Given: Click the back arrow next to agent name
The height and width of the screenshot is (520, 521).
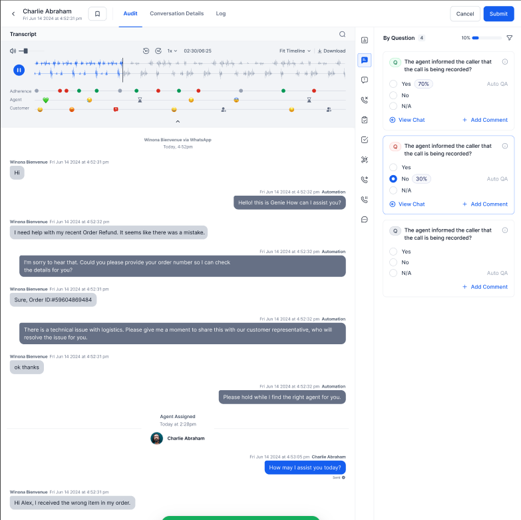Looking at the screenshot, I should click(13, 14).
